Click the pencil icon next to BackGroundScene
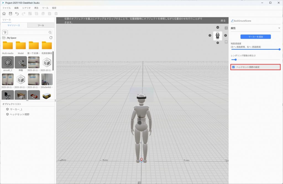283x184 pixels. [x=232, y=21]
